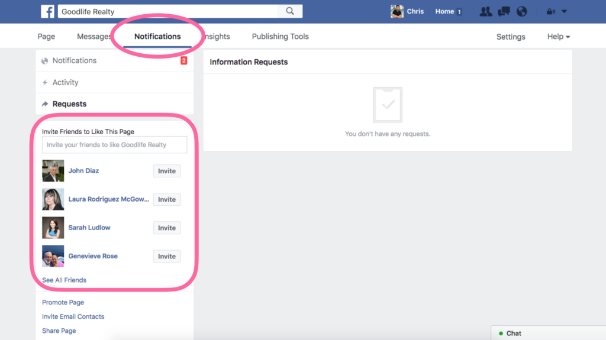The height and width of the screenshot is (340, 606).
Task: Click the arrow icon beside Requests
Action: (45, 104)
